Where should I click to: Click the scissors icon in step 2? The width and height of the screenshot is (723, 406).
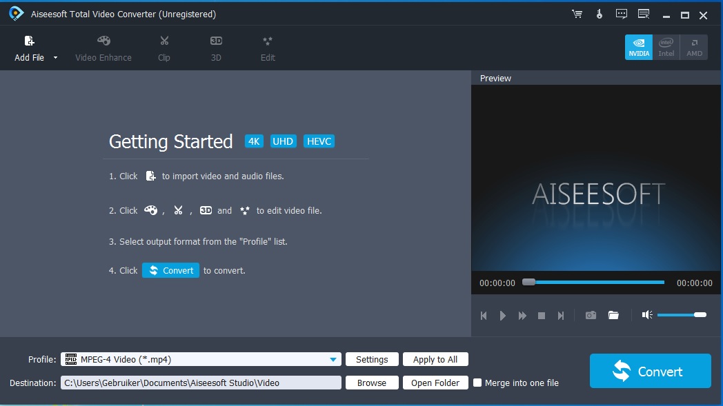coord(178,210)
